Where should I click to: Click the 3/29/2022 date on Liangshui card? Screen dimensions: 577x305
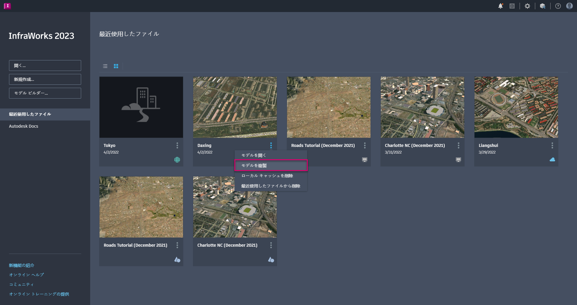tap(487, 152)
